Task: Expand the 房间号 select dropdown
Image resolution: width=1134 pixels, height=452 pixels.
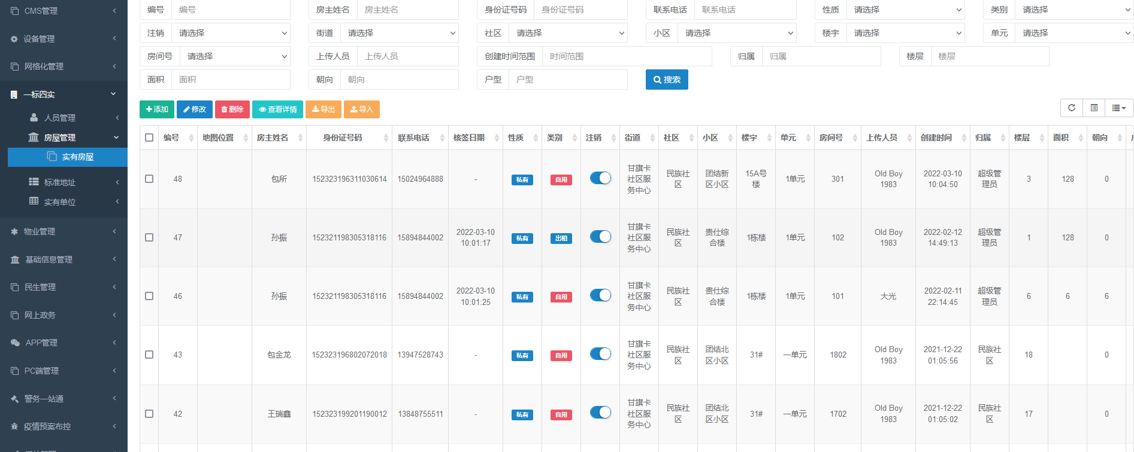Action: click(235, 56)
